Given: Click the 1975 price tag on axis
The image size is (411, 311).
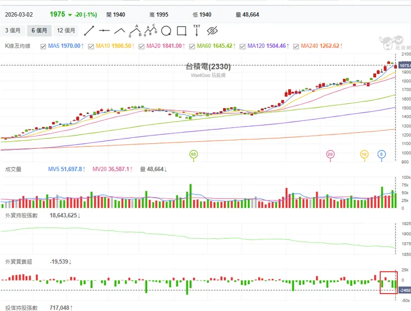Looking at the screenshot, I should coord(404,65).
